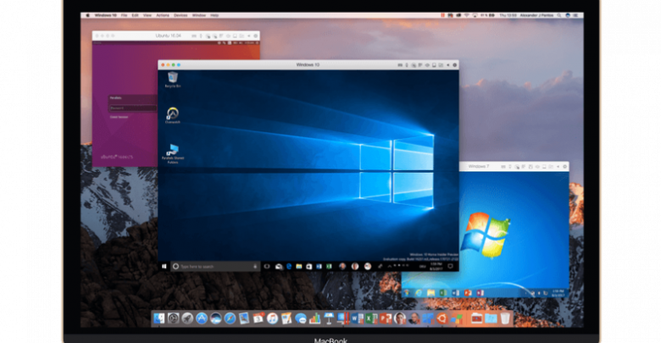
Task: Open Calendar from the Dock
Action: (258, 318)
